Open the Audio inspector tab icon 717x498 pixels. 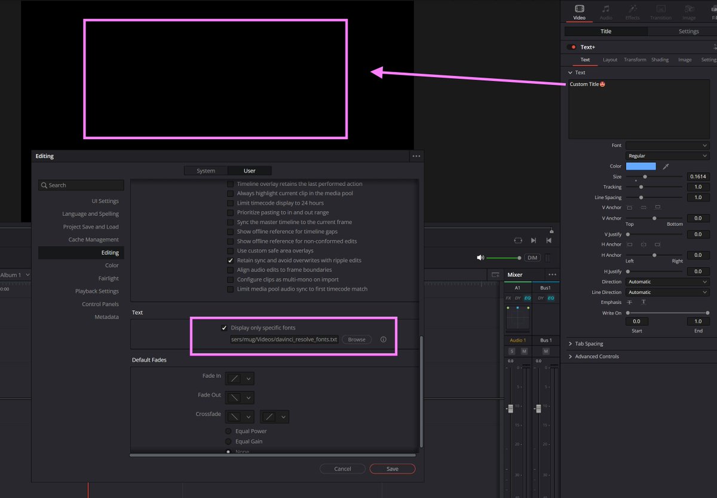[x=606, y=9]
